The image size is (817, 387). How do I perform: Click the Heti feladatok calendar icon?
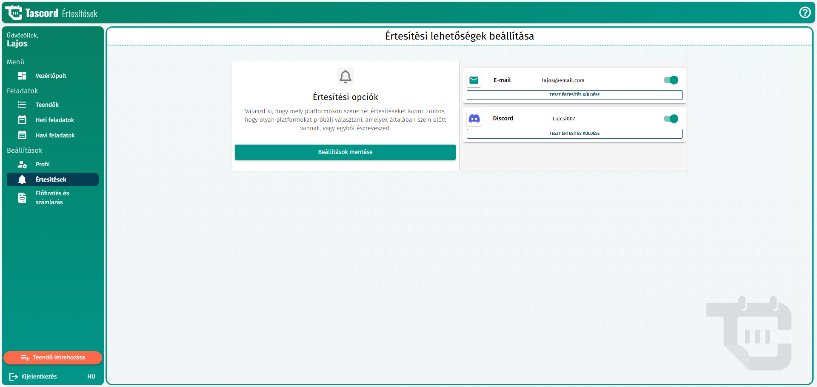22,120
